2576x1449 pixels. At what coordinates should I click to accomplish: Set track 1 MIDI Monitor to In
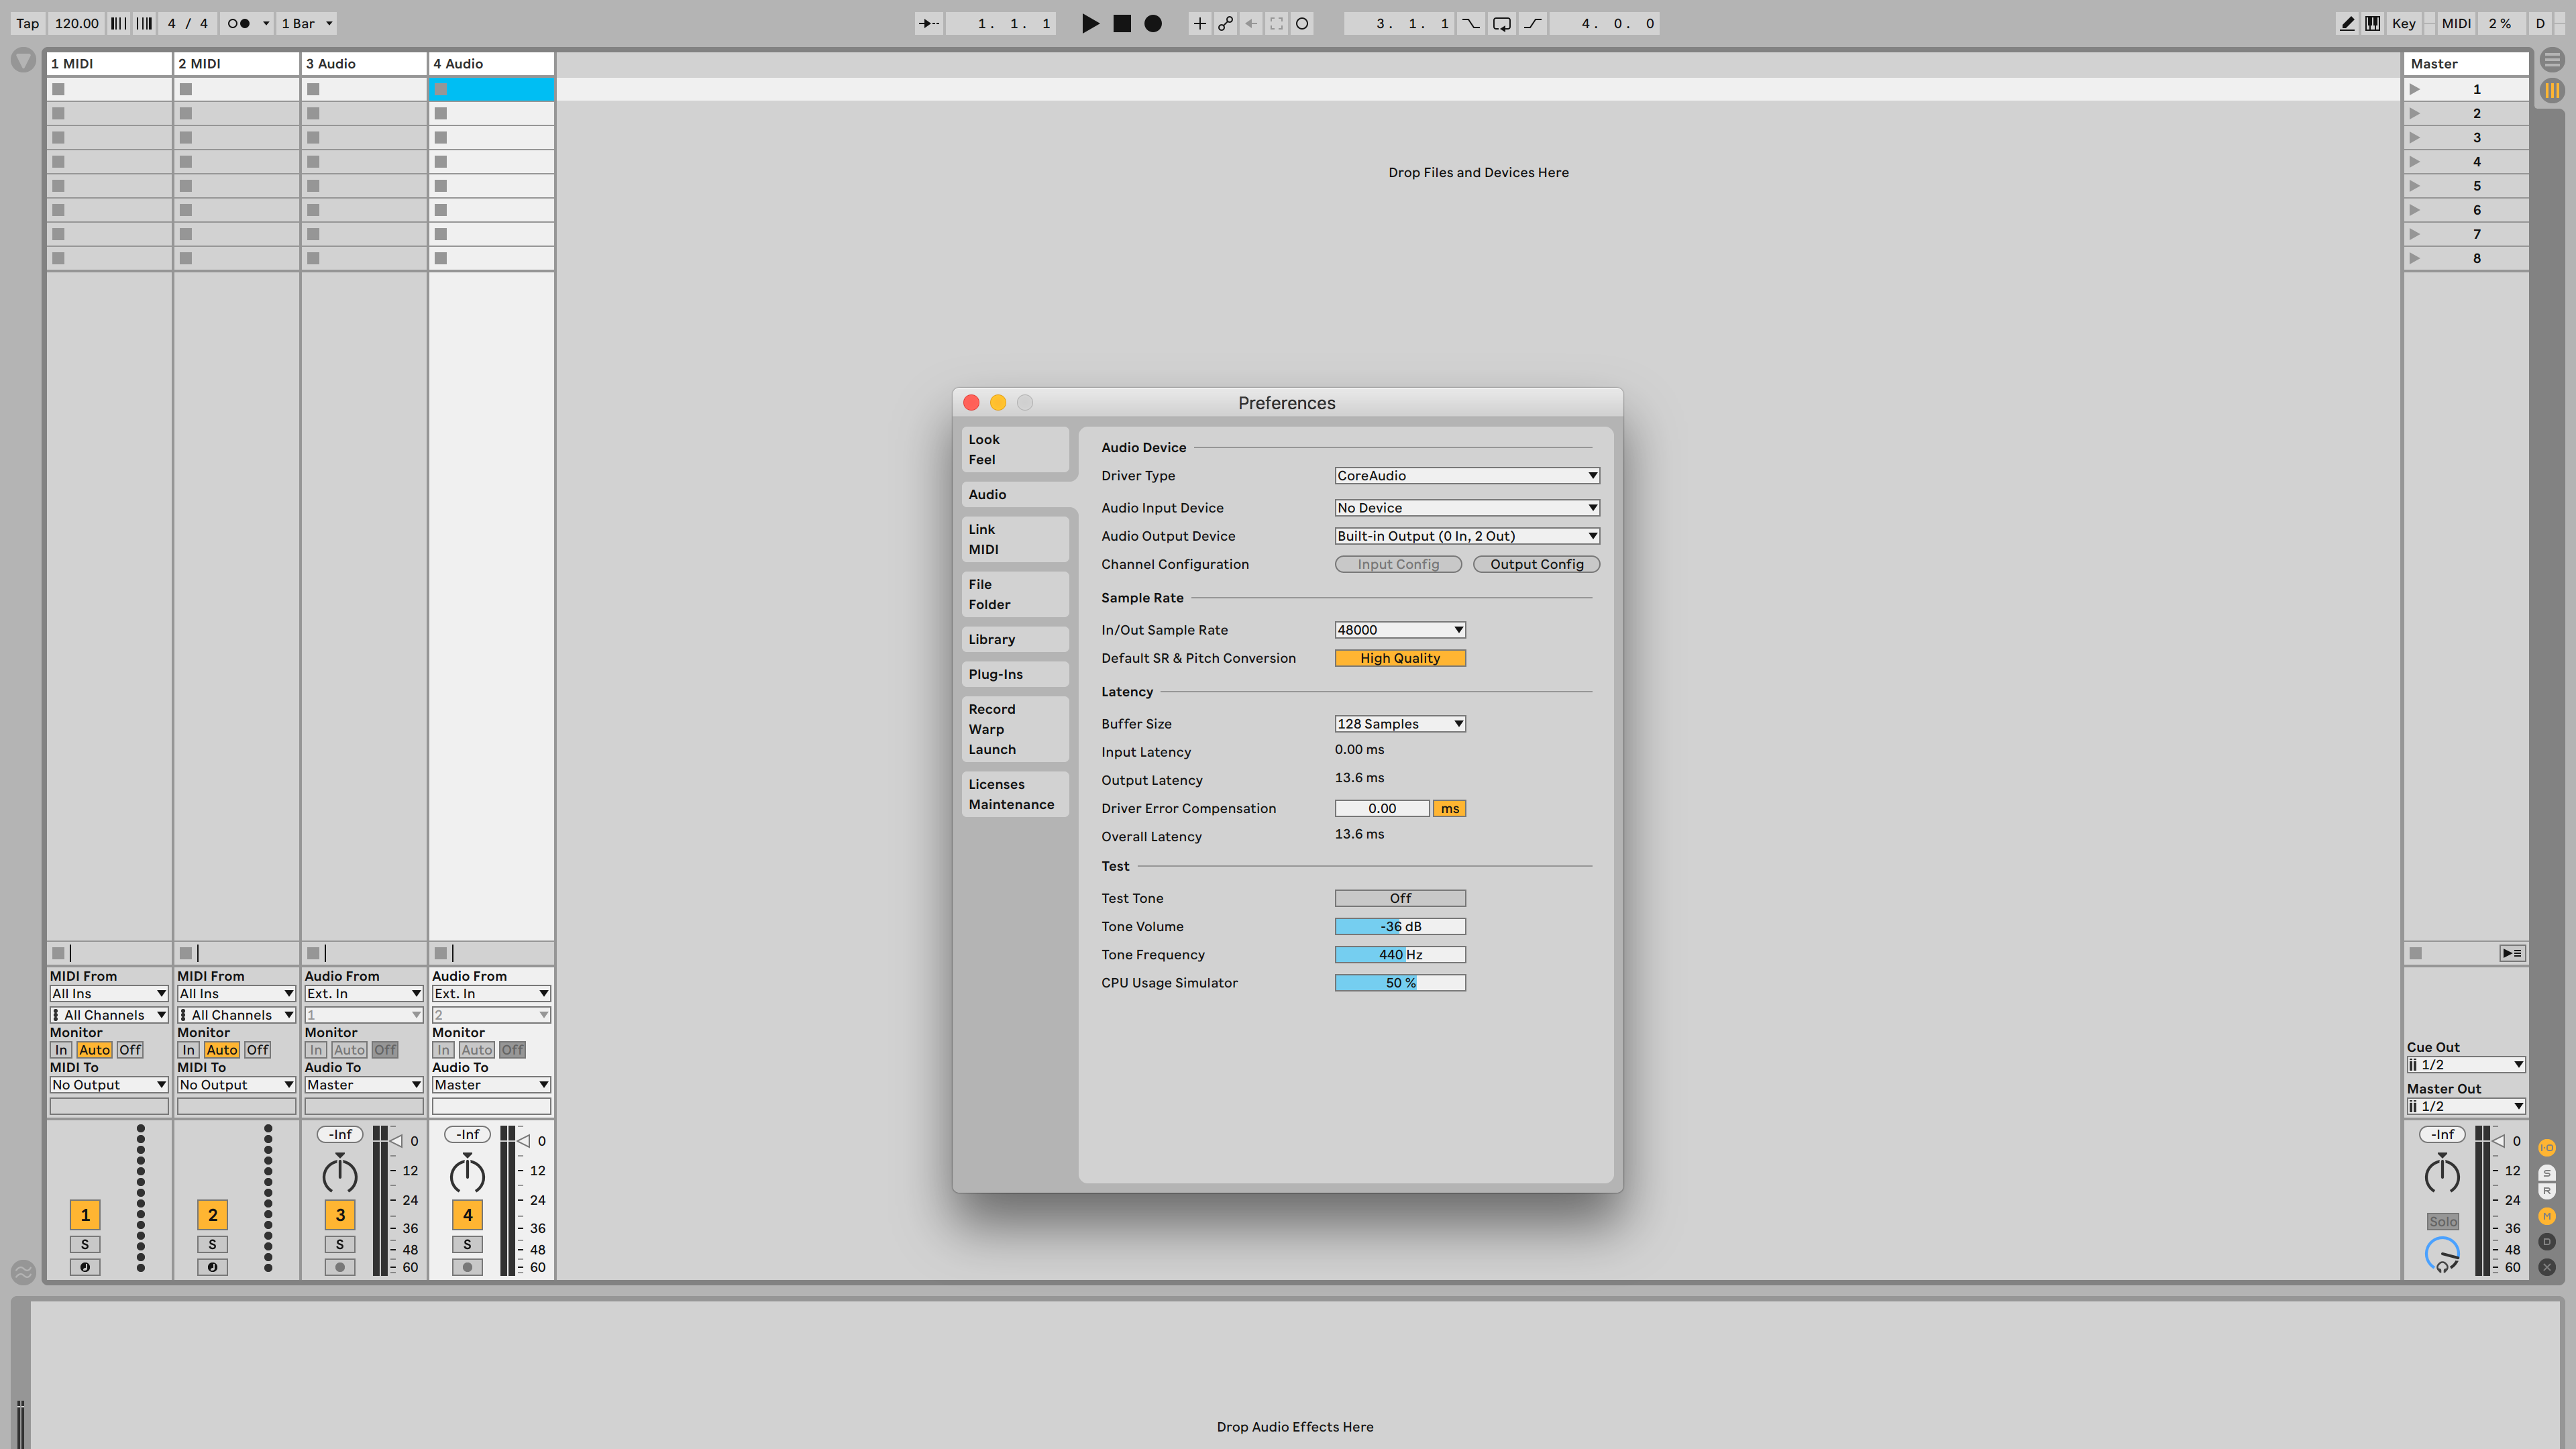[60, 1050]
